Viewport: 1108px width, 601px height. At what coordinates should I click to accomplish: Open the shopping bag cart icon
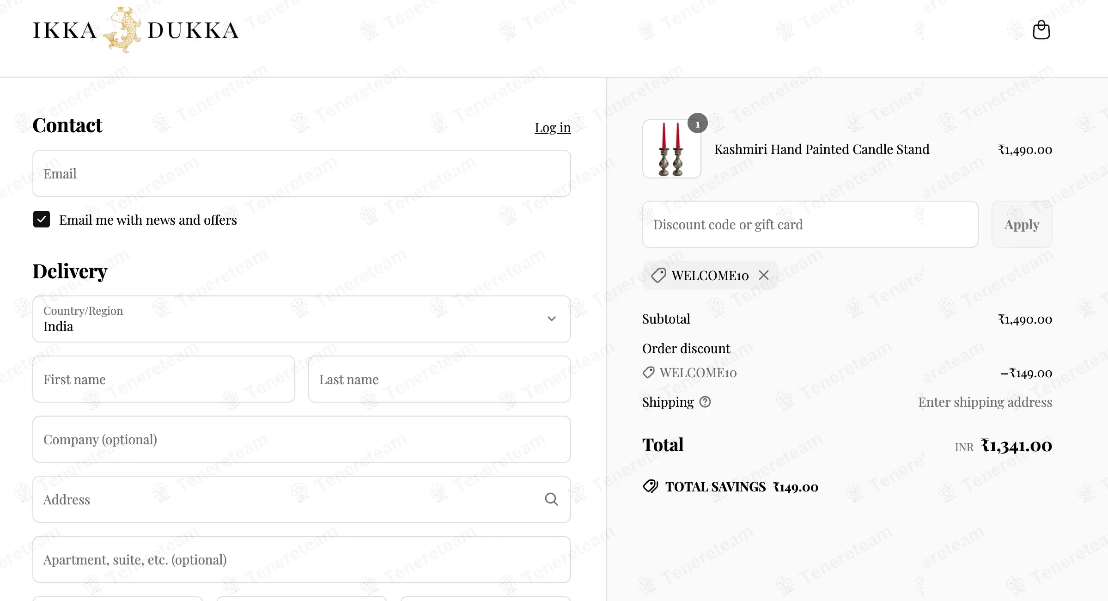click(1041, 30)
